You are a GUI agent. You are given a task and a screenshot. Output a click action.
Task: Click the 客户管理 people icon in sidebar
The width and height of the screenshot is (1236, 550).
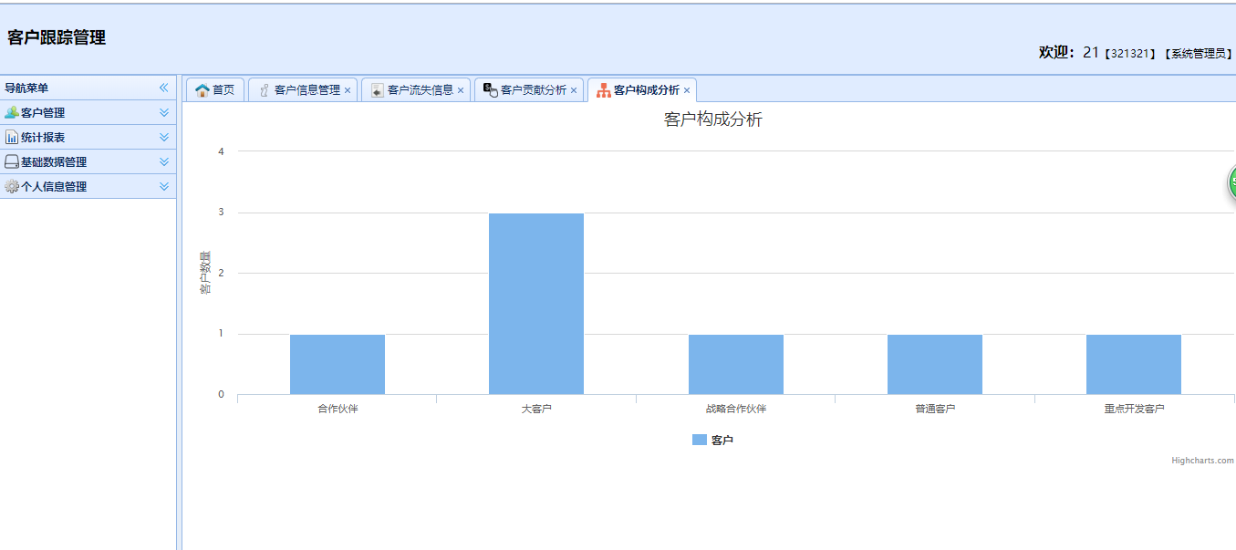(12, 113)
